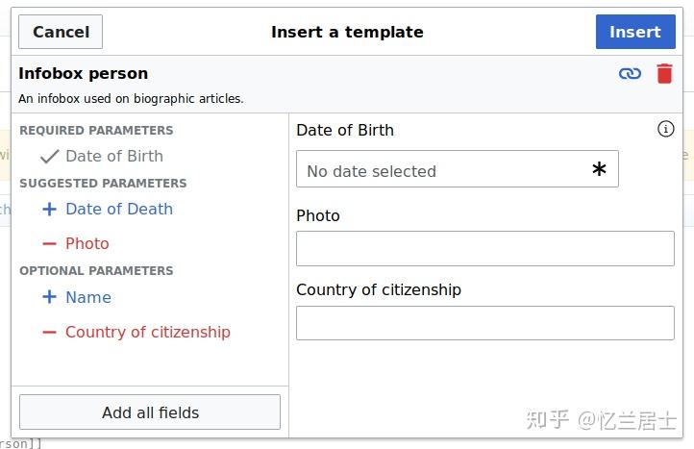Toggle the Country of citizenship parameter
Screen dimensions: 694x449
click(147, 333)
